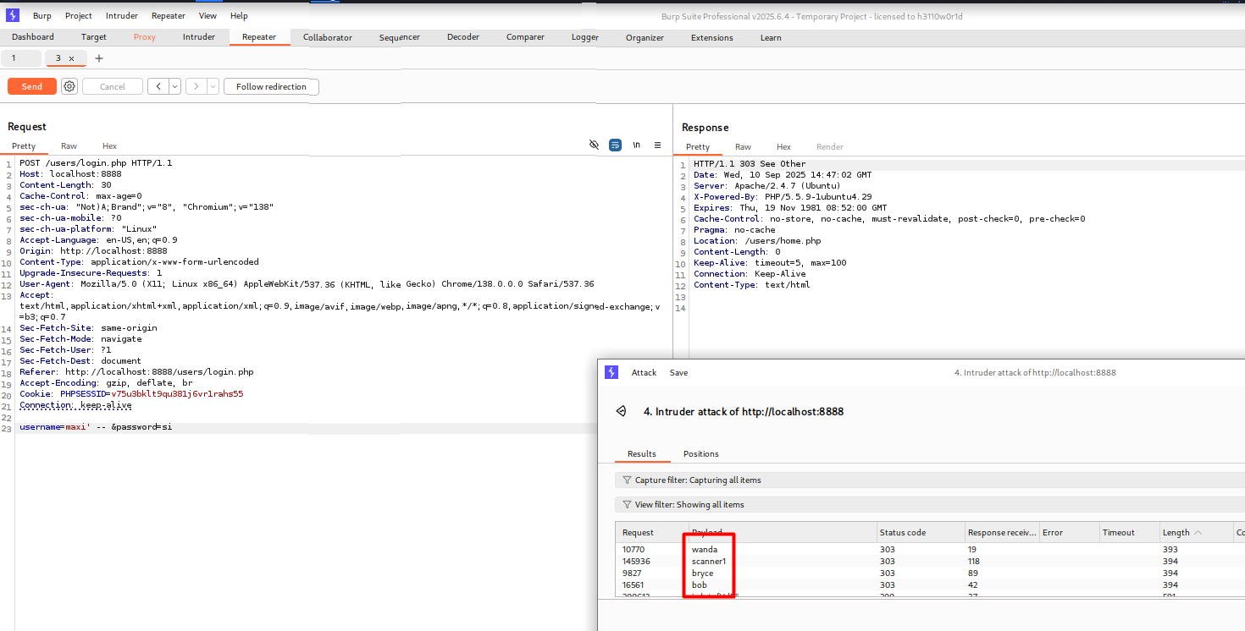Click the Intruder attack heading icon

[x=621, y=411]
